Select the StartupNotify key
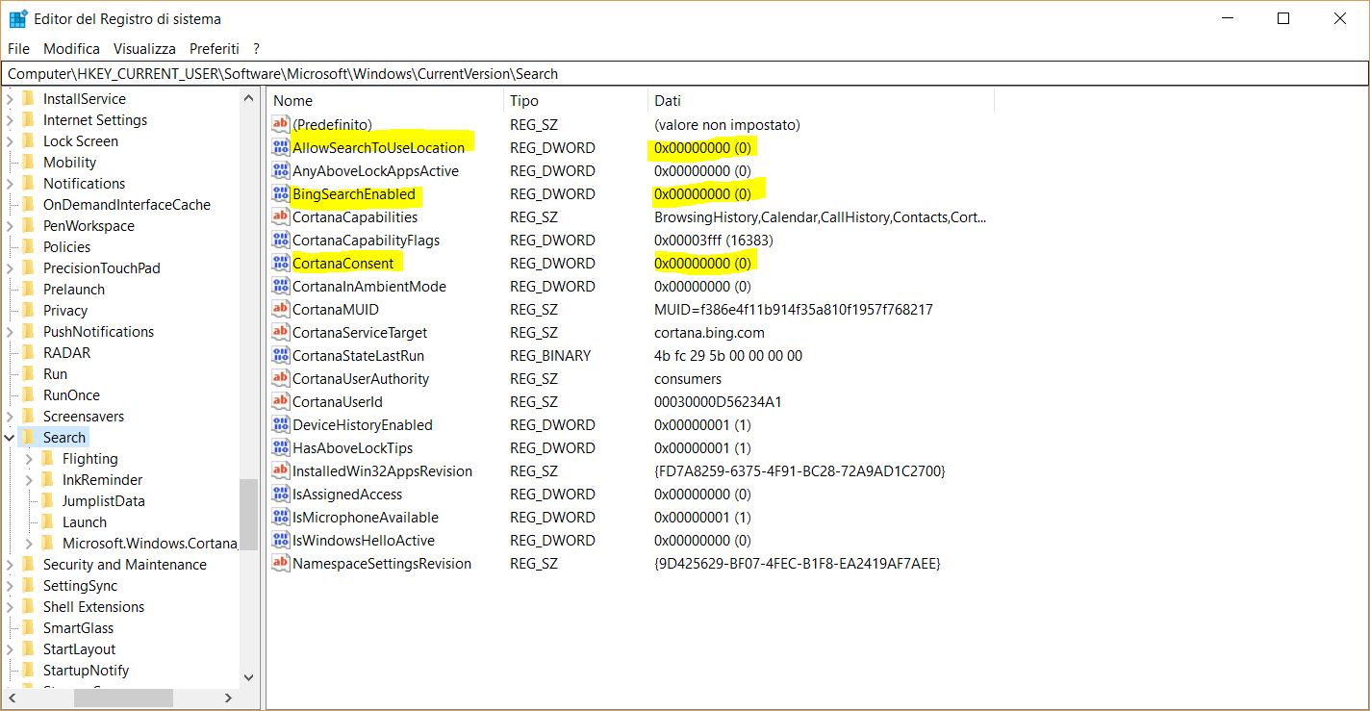 tap(86, 670)
